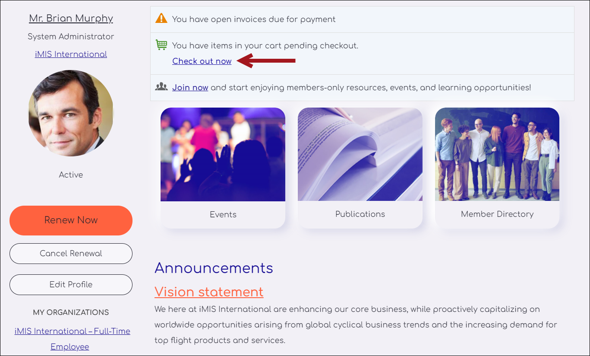Screen dimensions: 590x356
Task: Open the Publications book image
Action: pos(360,154)
